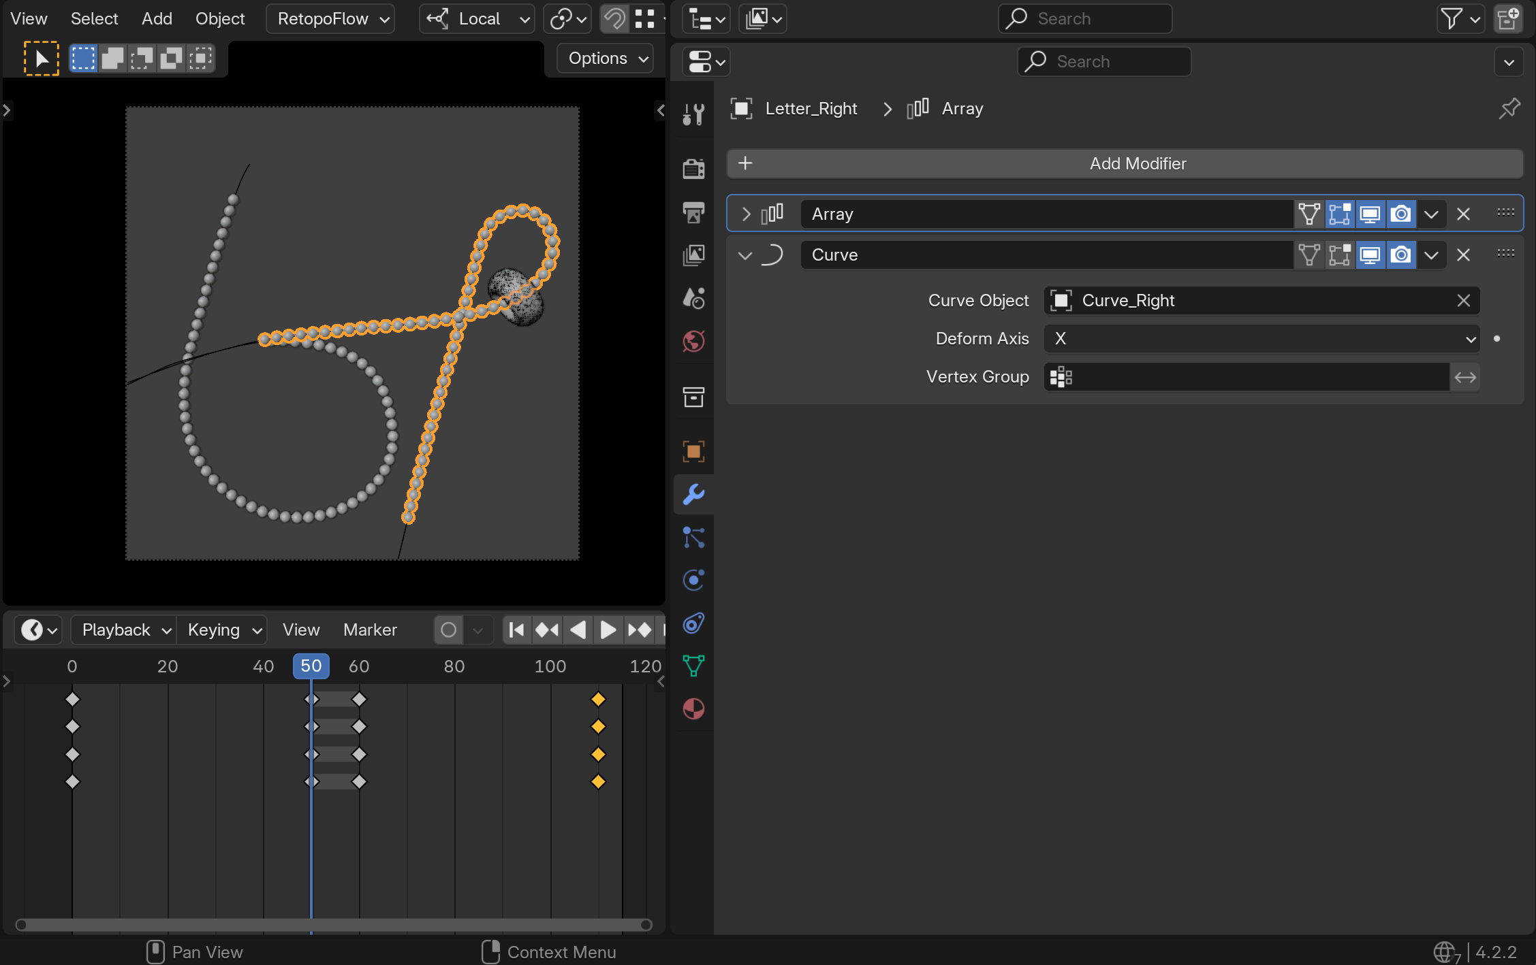Open the Object properties tab
Image resolution: width=1536 pixels, height=965 pixels.
pyautogui.click(x=693, y=451)
